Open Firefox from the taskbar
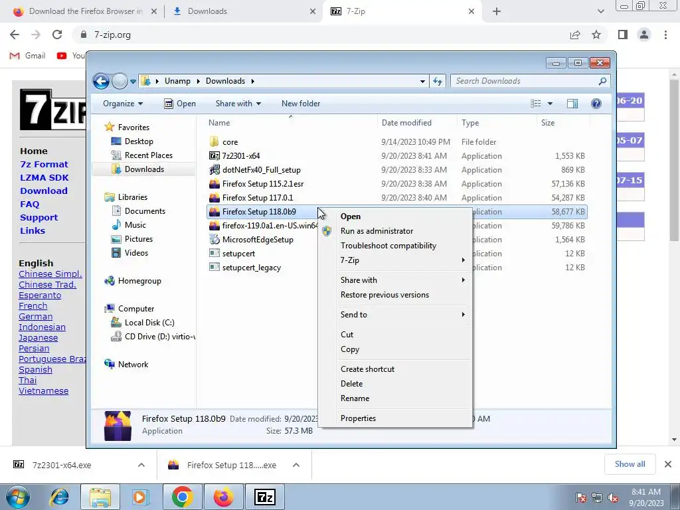Image resolution: width=680 pixels, height=510 pixels. 223,497
